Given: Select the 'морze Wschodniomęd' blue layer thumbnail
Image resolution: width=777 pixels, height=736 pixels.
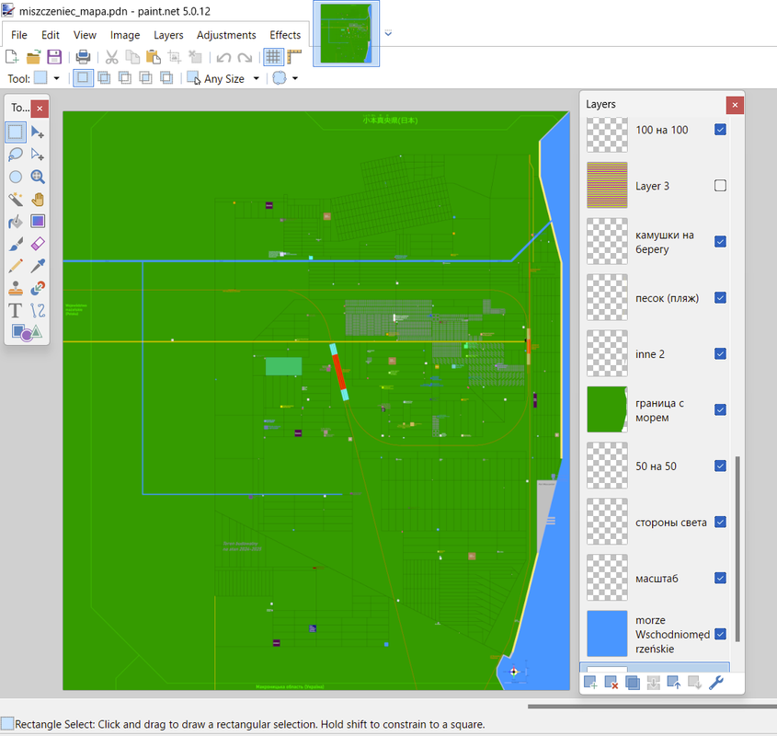Looking at the screenshot, I should 607,634.
